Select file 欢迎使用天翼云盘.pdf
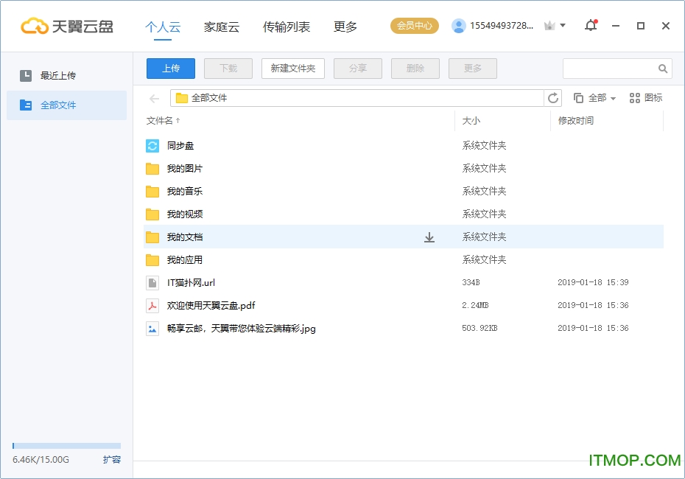Image resolution: width=685 pixels, height=479 pixels. 211,306
